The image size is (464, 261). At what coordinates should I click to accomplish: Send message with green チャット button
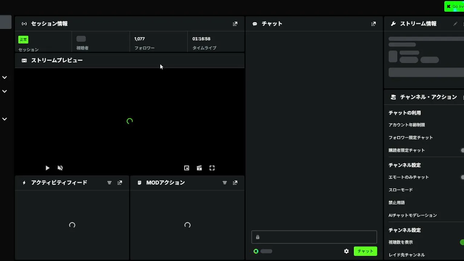coord(365,251)
